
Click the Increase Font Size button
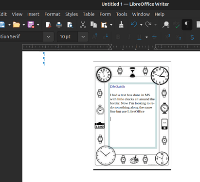[95, 37]
